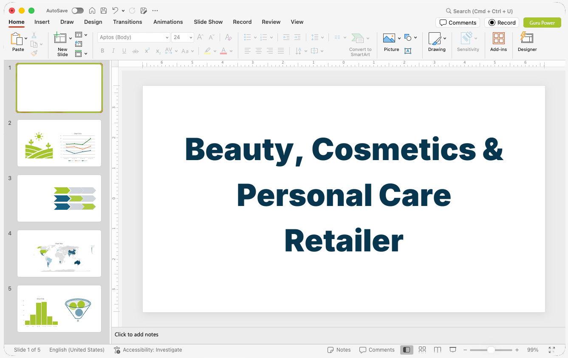Viewport: 568px width, 358px height.
Task: Click the Increase Font Size icon
Action: pos(201,37)
